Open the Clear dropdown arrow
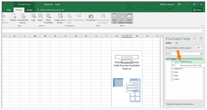Screen dimensions: 207x110 point(33,23)
